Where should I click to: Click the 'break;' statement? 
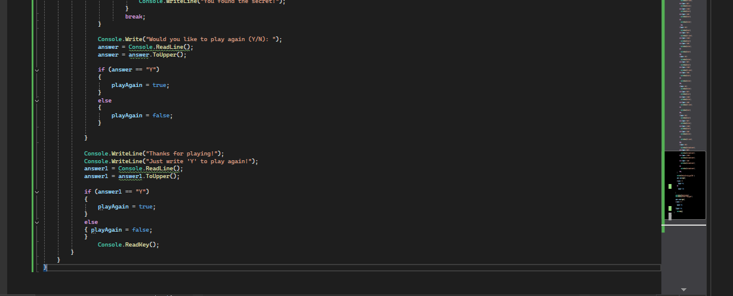tap(135, 17)
